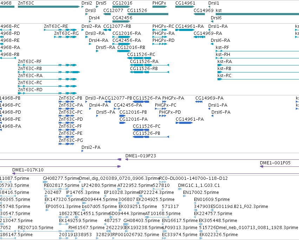299x240 pixels.
Task: Select transcript ZnT63C-RG
Action: (x=66, y=33)
